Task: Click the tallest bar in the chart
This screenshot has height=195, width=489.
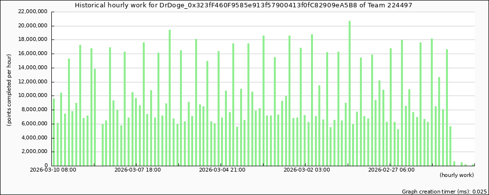Action: coord(350,93)
